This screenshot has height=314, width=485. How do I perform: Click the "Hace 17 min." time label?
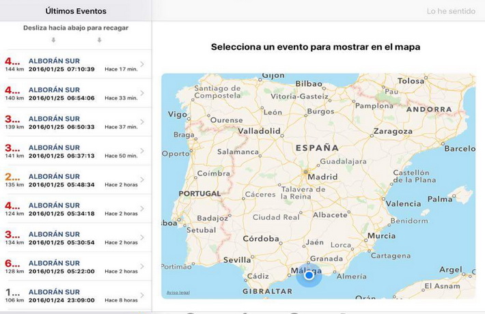[121, 69]
